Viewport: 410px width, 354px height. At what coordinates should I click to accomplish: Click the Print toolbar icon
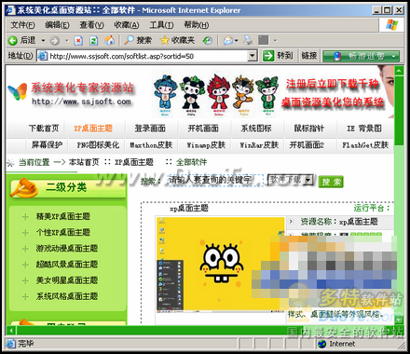[248, 40]
